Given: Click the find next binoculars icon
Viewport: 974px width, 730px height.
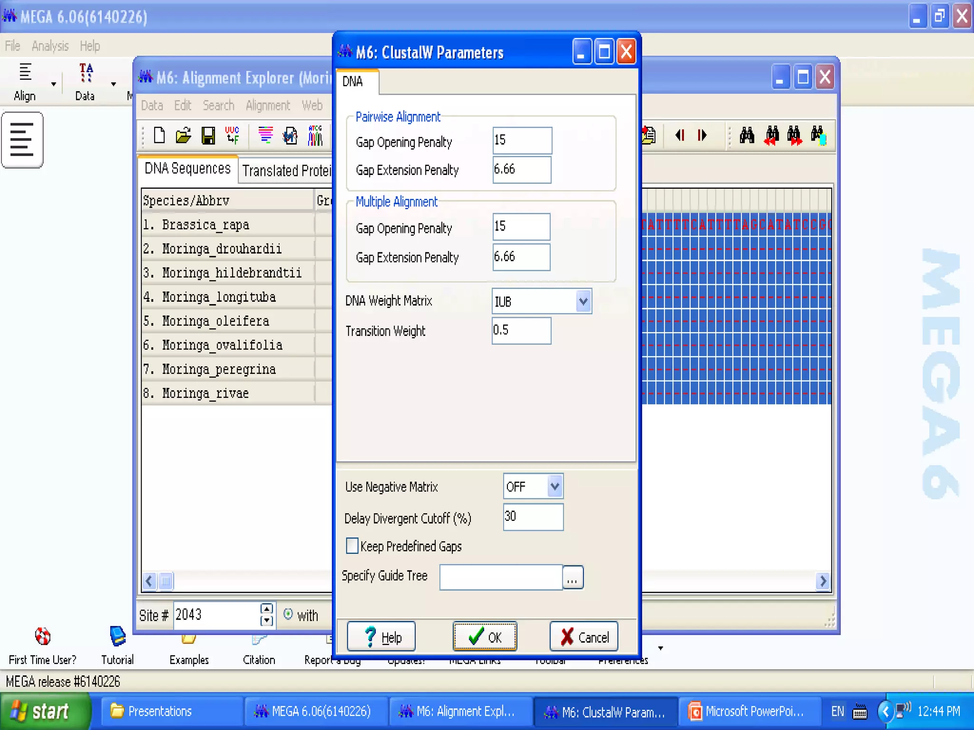Looking at the screenshot, I should (794, 136).
